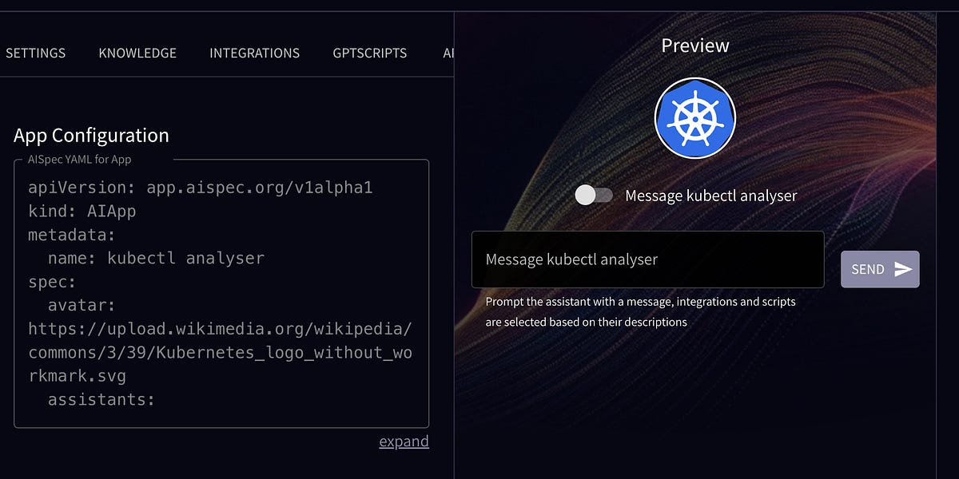959x479 pixels.
Task: Open the partially visible tab after GPTSCRIPTS
Action: [x=448, y=53]
